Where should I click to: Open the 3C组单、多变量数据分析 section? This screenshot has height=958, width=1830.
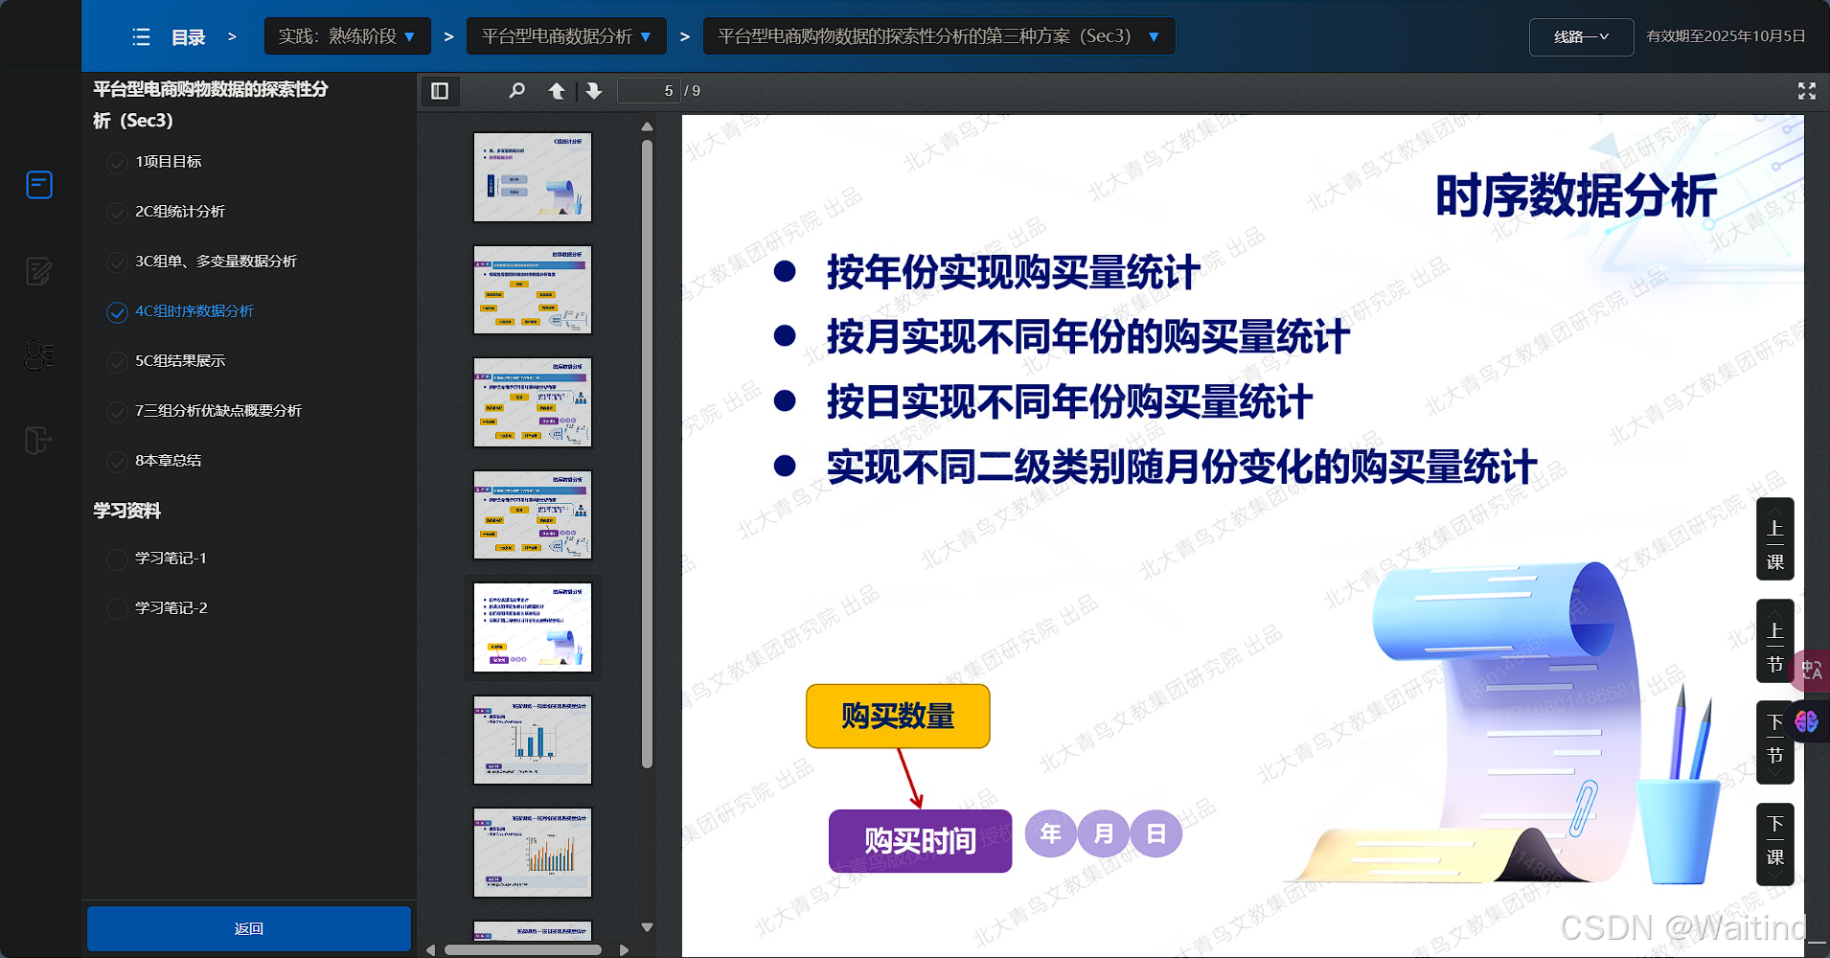[216, 262]
